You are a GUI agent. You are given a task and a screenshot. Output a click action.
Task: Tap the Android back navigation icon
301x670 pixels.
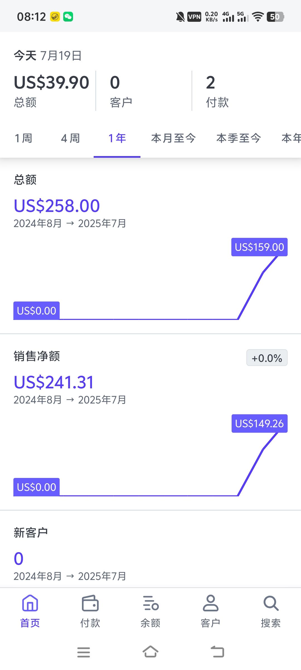217,652
